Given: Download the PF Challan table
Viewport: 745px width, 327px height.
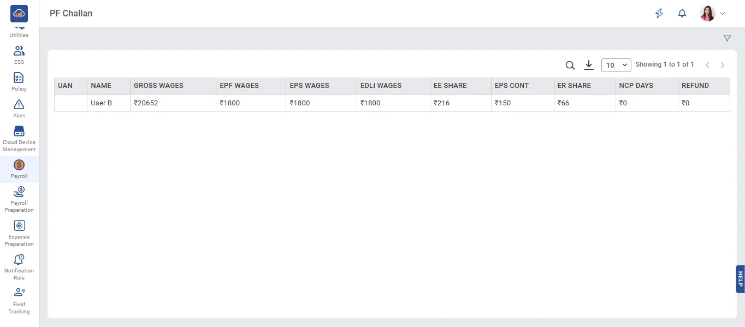Looking at the screenshot, I should pyautogui.click(x=588, y=65).
